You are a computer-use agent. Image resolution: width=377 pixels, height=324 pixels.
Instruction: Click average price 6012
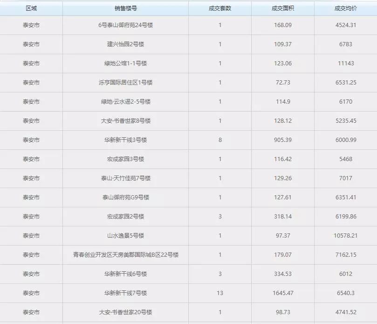tap(346, 274)
